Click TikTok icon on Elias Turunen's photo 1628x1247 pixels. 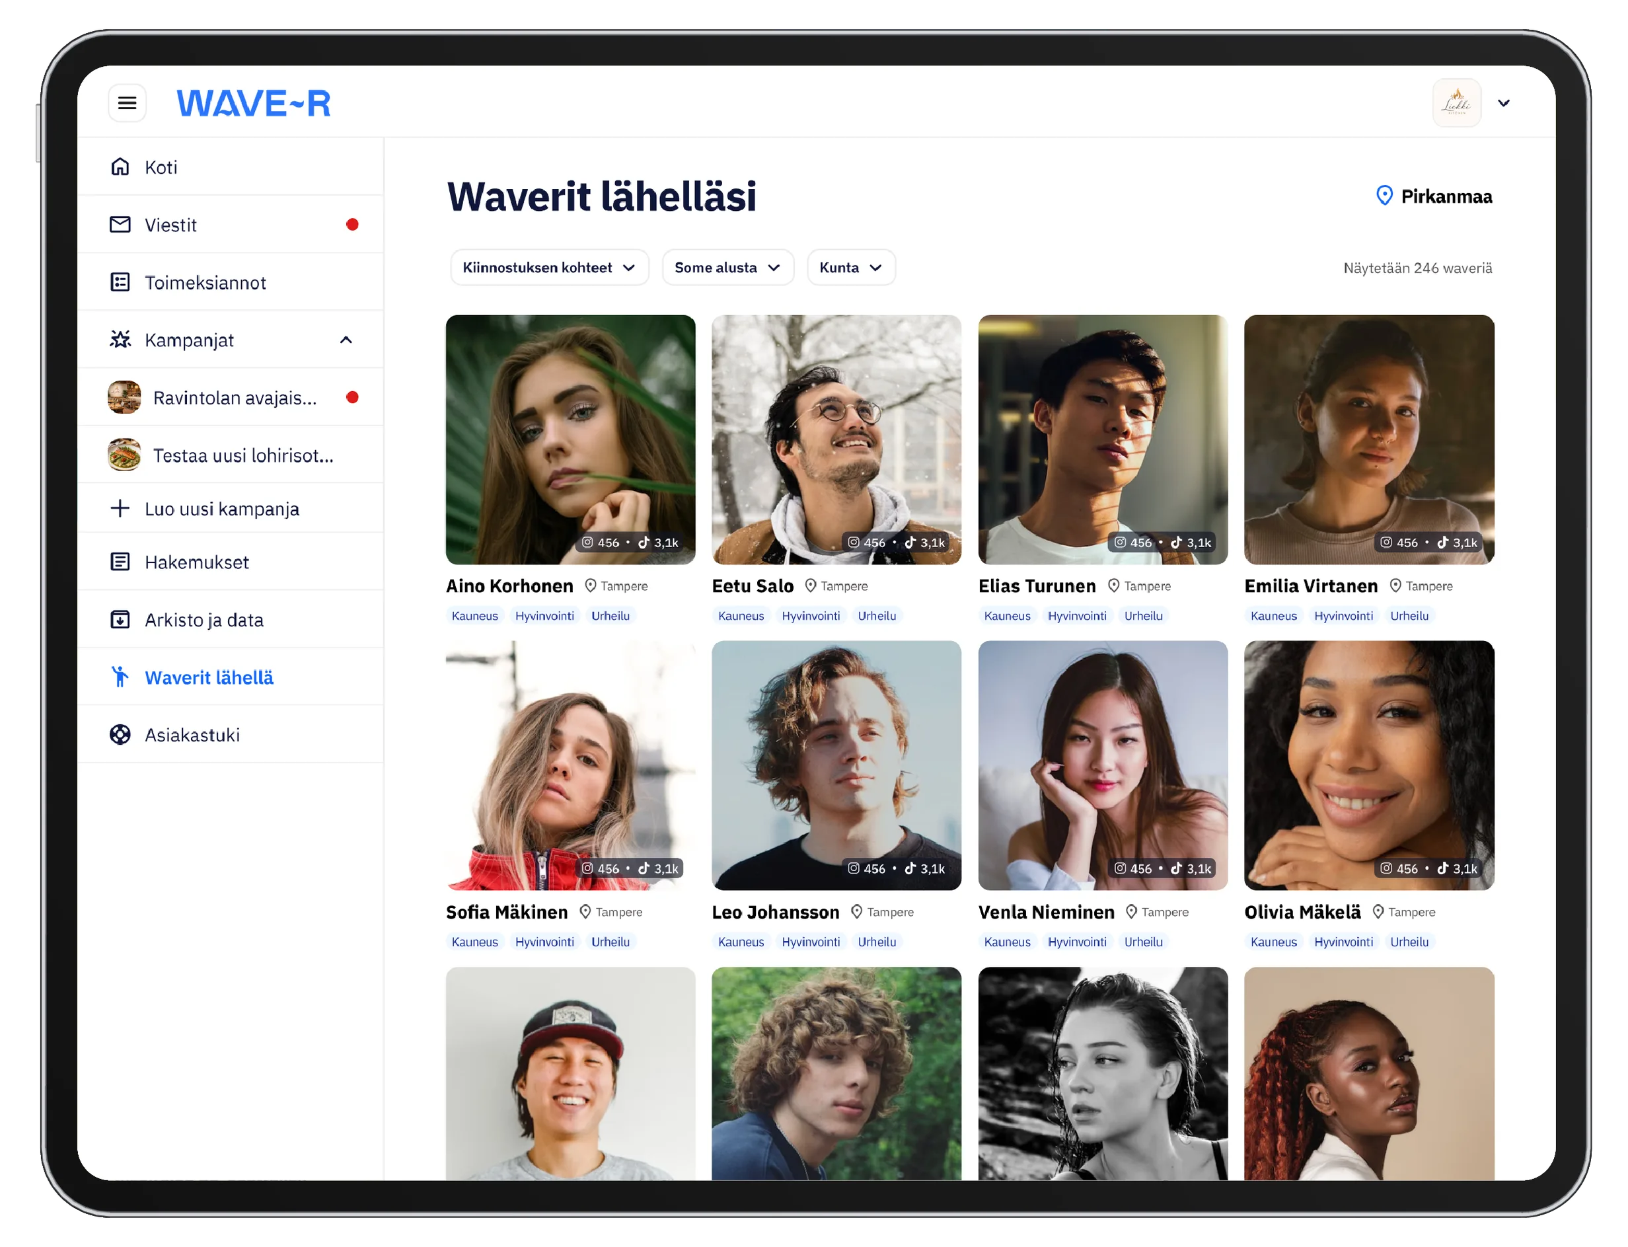pyautogui.click(x=1176, y=543)
